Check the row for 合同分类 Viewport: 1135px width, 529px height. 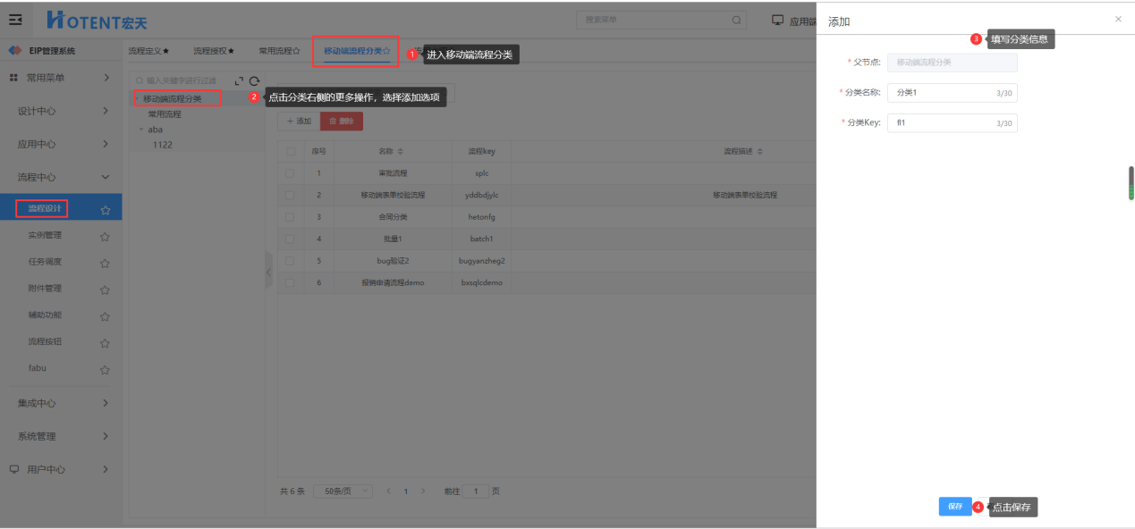290,216
